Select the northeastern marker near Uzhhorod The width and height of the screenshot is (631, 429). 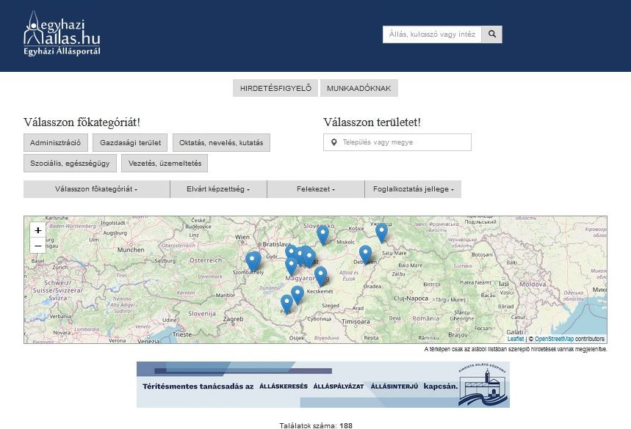click(381, 232)
